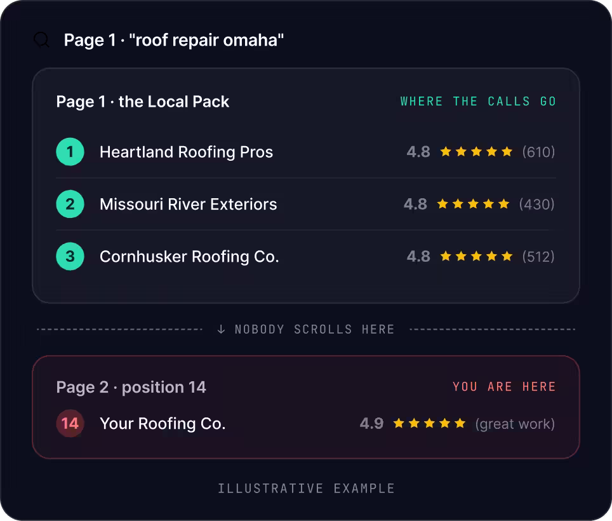Click the Where The Calls Go label
This screenshot has height=521, width=612.
478,102
